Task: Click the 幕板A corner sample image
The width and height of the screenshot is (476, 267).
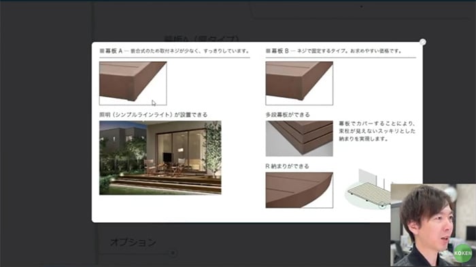Action: tap(133, 83)
